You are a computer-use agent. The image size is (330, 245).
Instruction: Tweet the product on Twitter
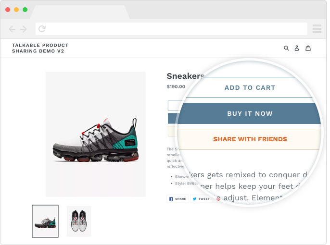coord(201,198)
